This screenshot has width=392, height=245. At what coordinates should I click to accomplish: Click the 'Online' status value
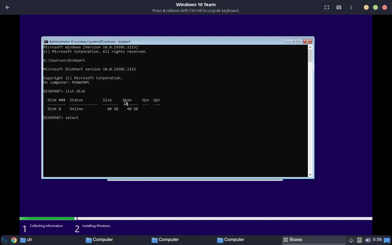76,109
